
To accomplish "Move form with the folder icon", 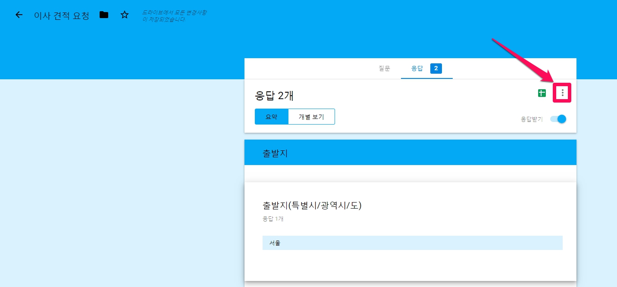I will [104, 15].
